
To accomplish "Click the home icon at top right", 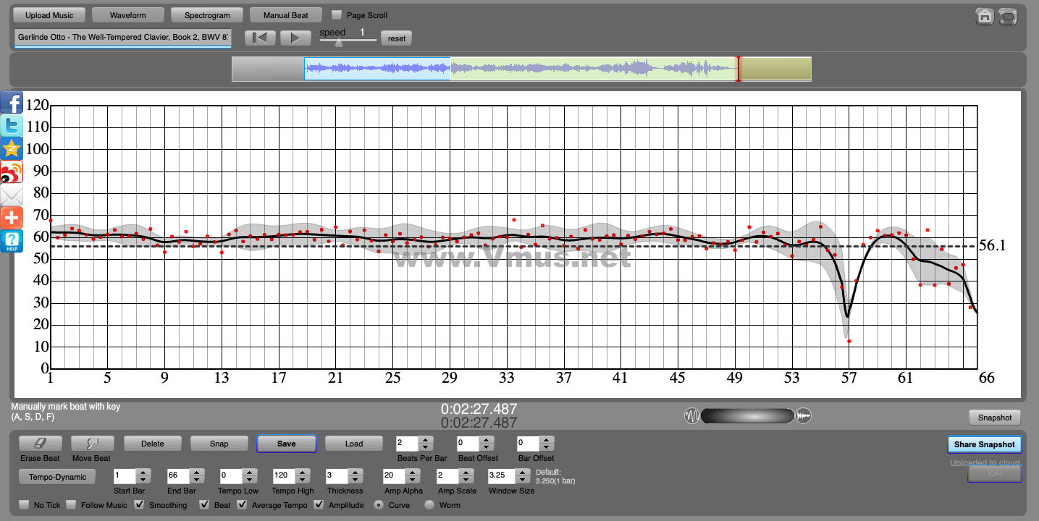I will [x=984, y=17].
